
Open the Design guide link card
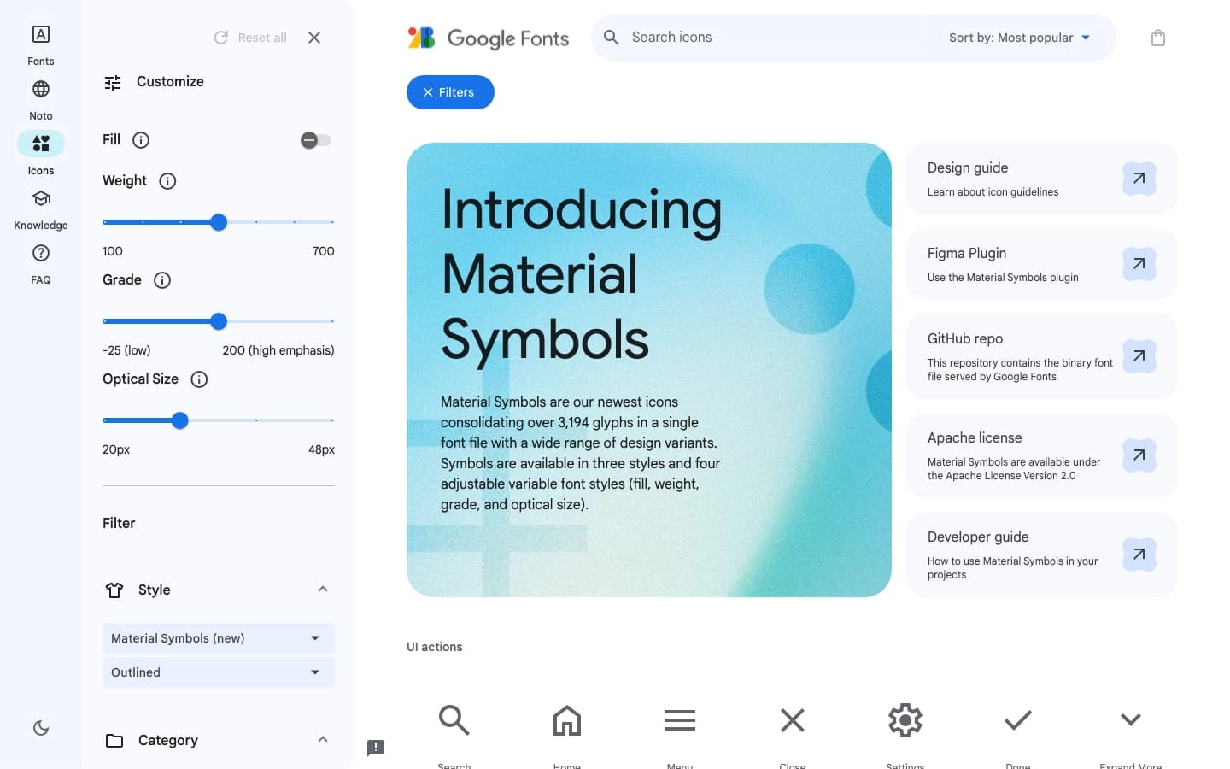coord(1041,179)
